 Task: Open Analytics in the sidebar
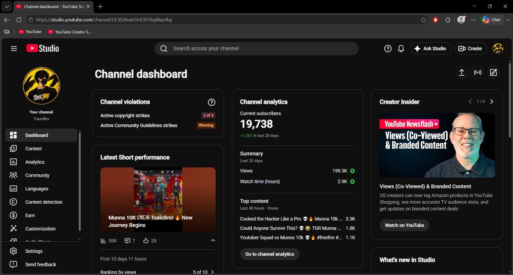pos(41,162)
